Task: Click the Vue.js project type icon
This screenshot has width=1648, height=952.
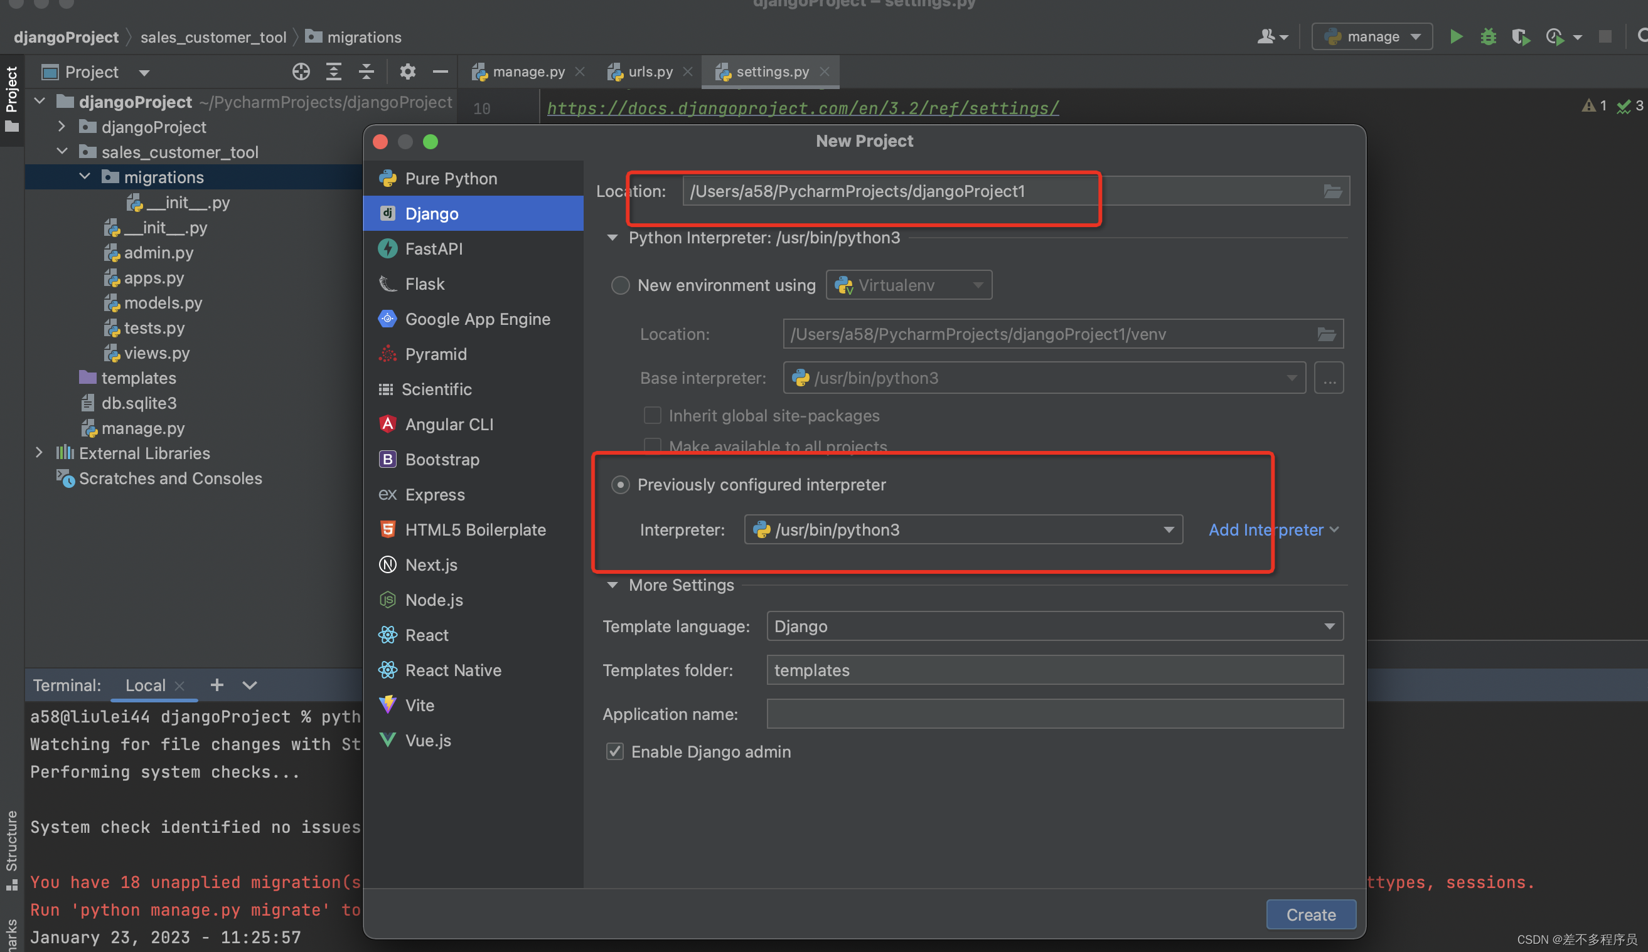Action: (x=388, y=739)
